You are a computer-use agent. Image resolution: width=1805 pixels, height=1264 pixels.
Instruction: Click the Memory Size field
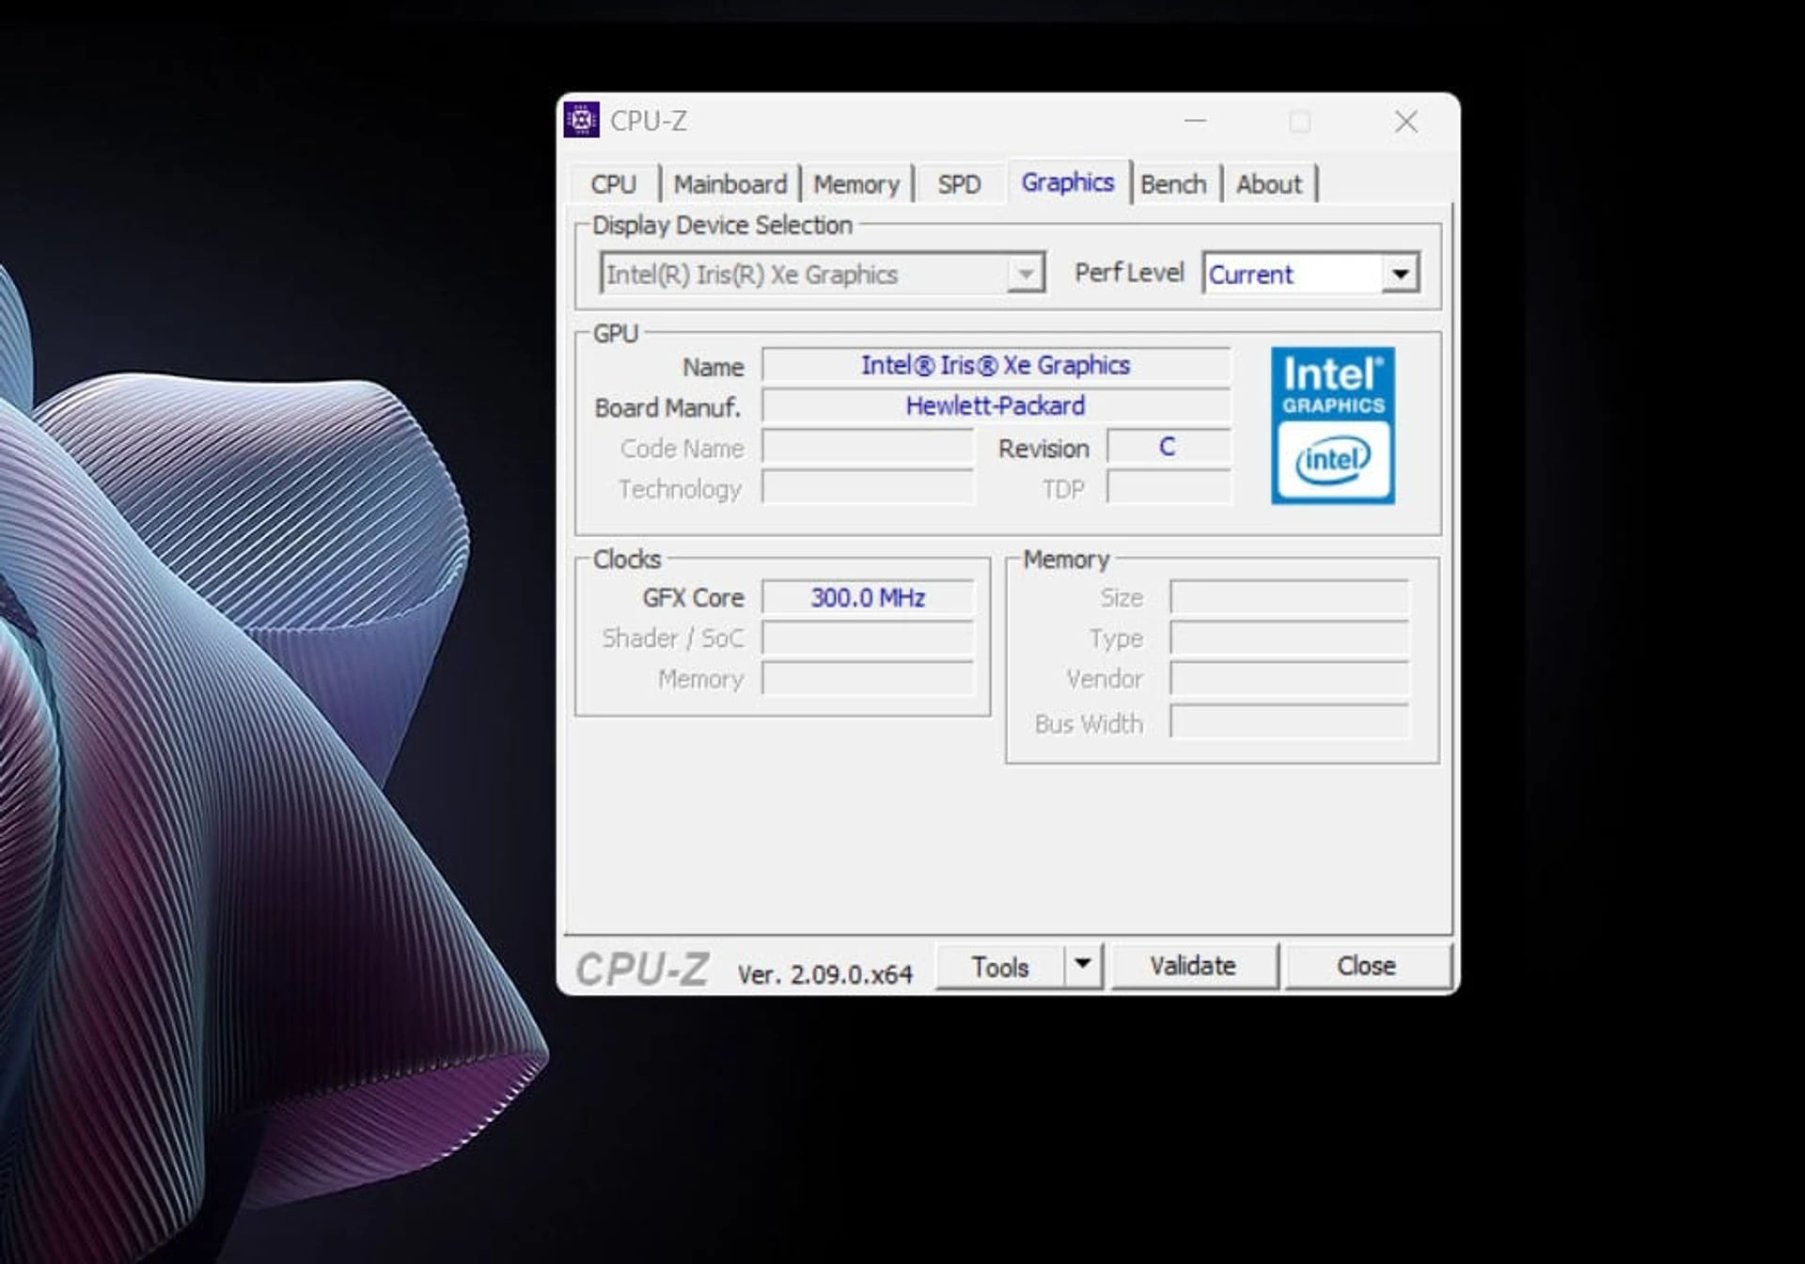[x=1289, y=597]
